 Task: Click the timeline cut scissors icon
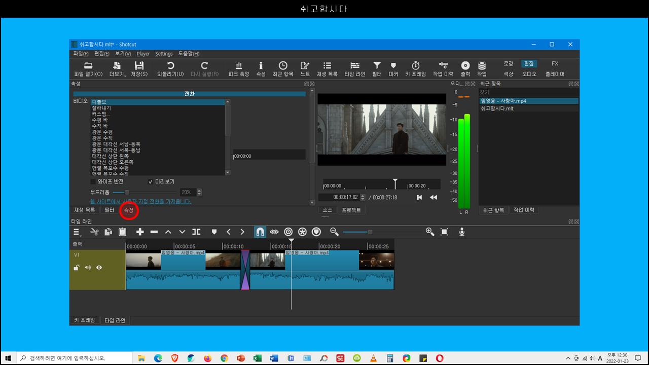pyautogui.click(x=94, y=232)
